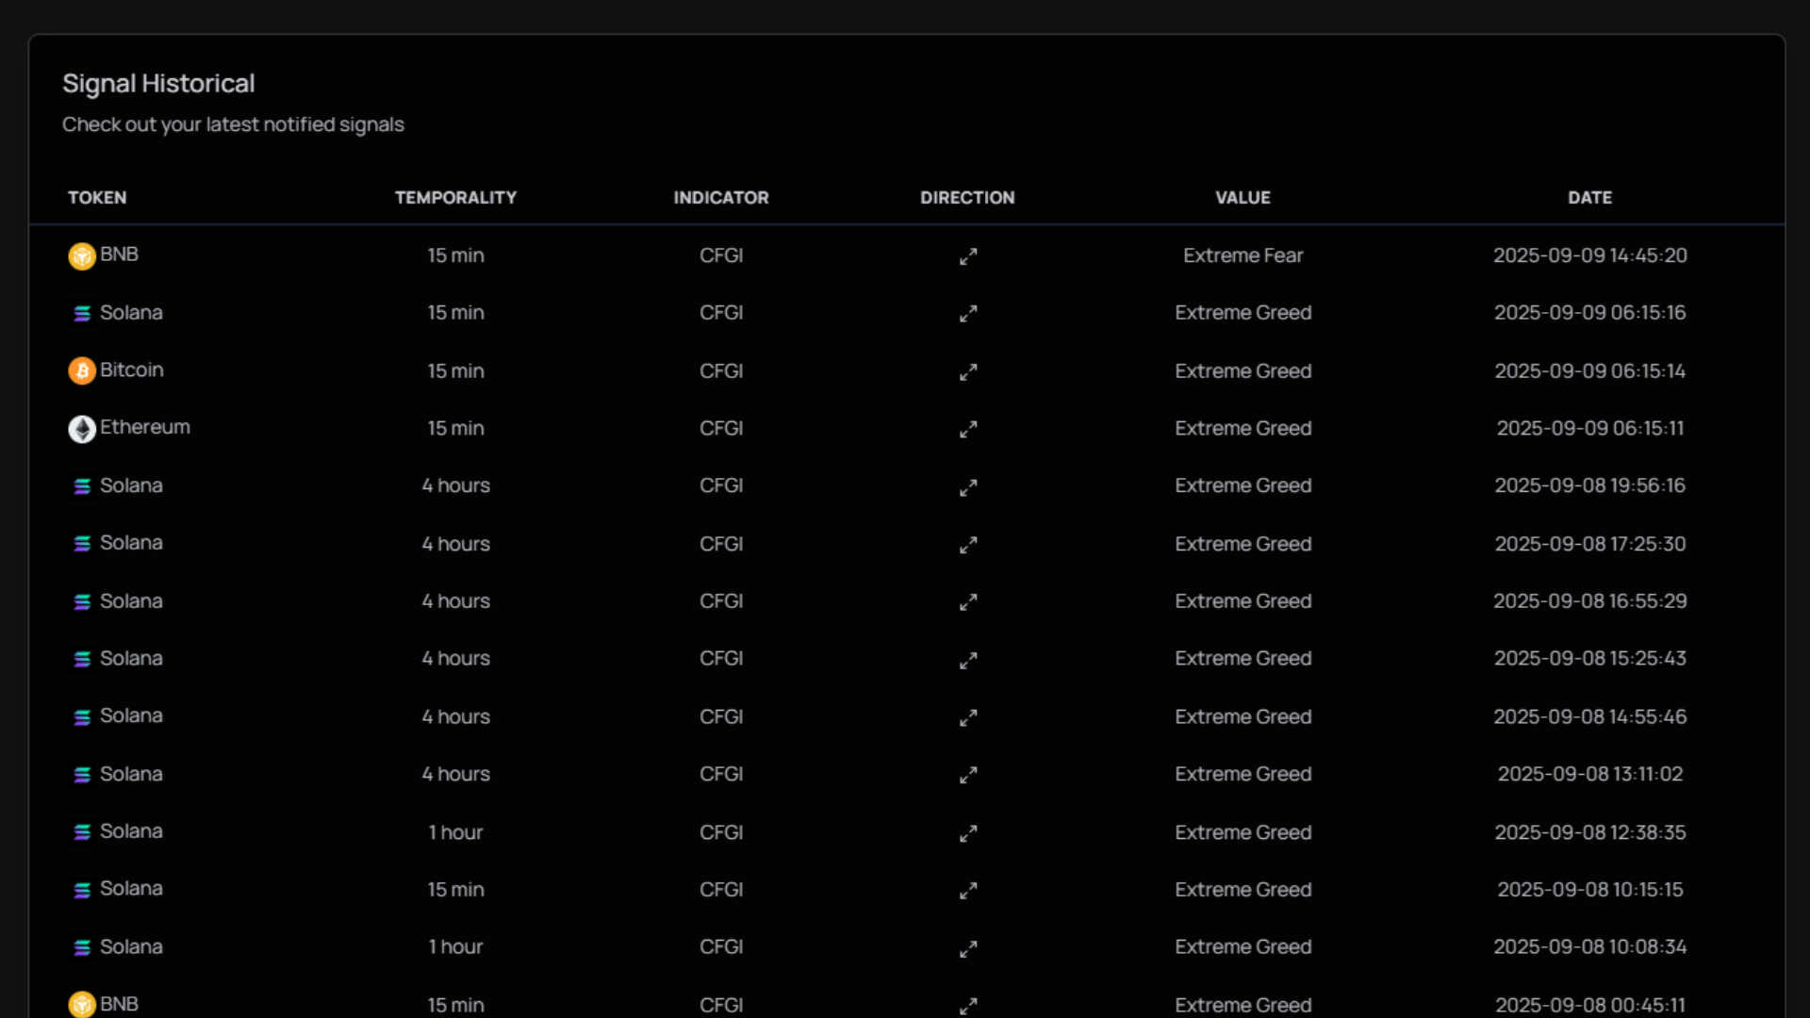Click the TEMPORALITY column header
1810x1018 pixels.
[455, 198]
